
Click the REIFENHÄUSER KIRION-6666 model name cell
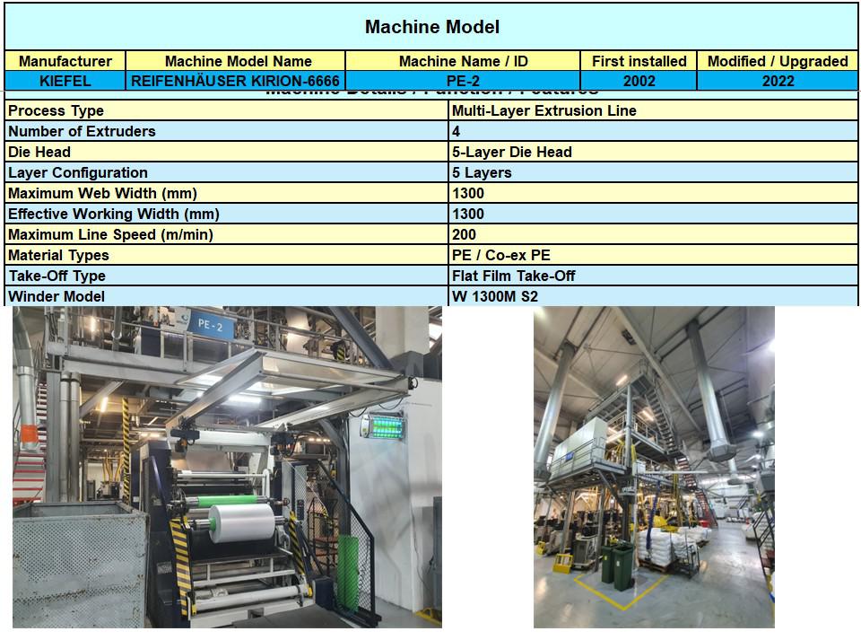[235, 81]
